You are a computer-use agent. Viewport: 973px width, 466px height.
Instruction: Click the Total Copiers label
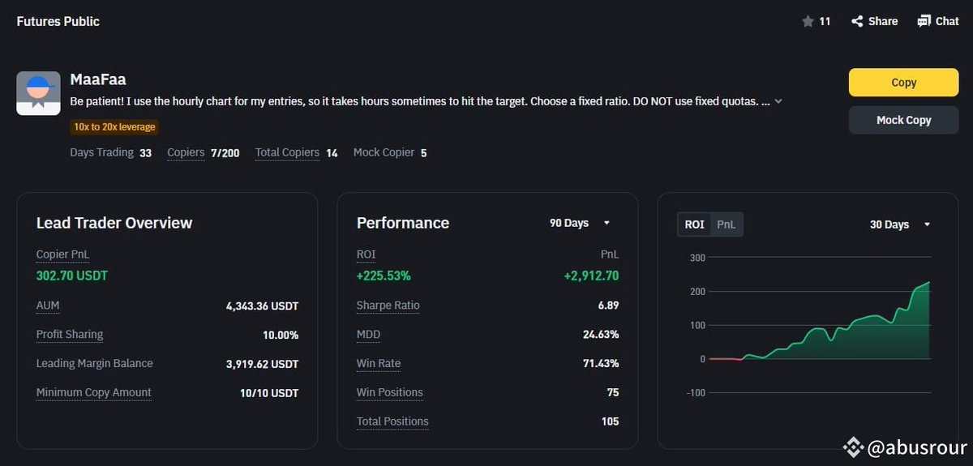point(287,152)
